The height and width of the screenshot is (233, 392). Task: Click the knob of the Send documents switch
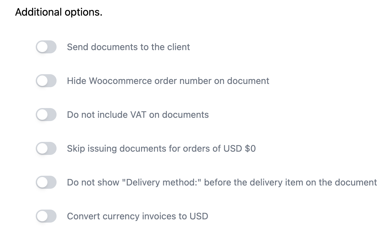point(42,47)
